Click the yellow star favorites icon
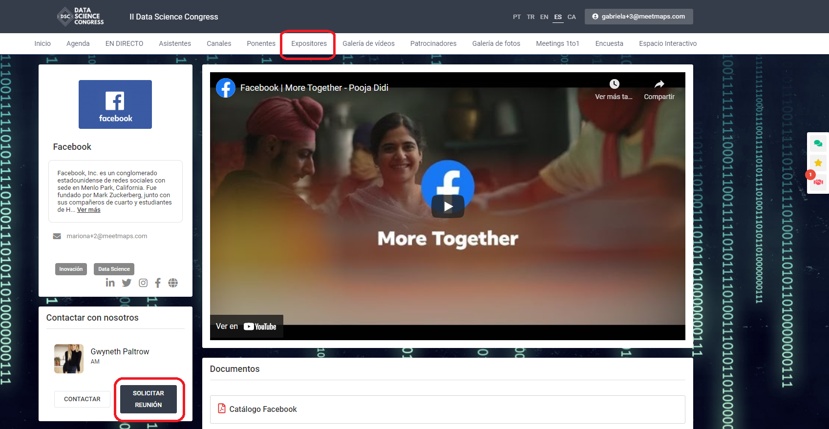Image resolution: width=829 pixels, height=429 pixels. click(x=818, y=163)
